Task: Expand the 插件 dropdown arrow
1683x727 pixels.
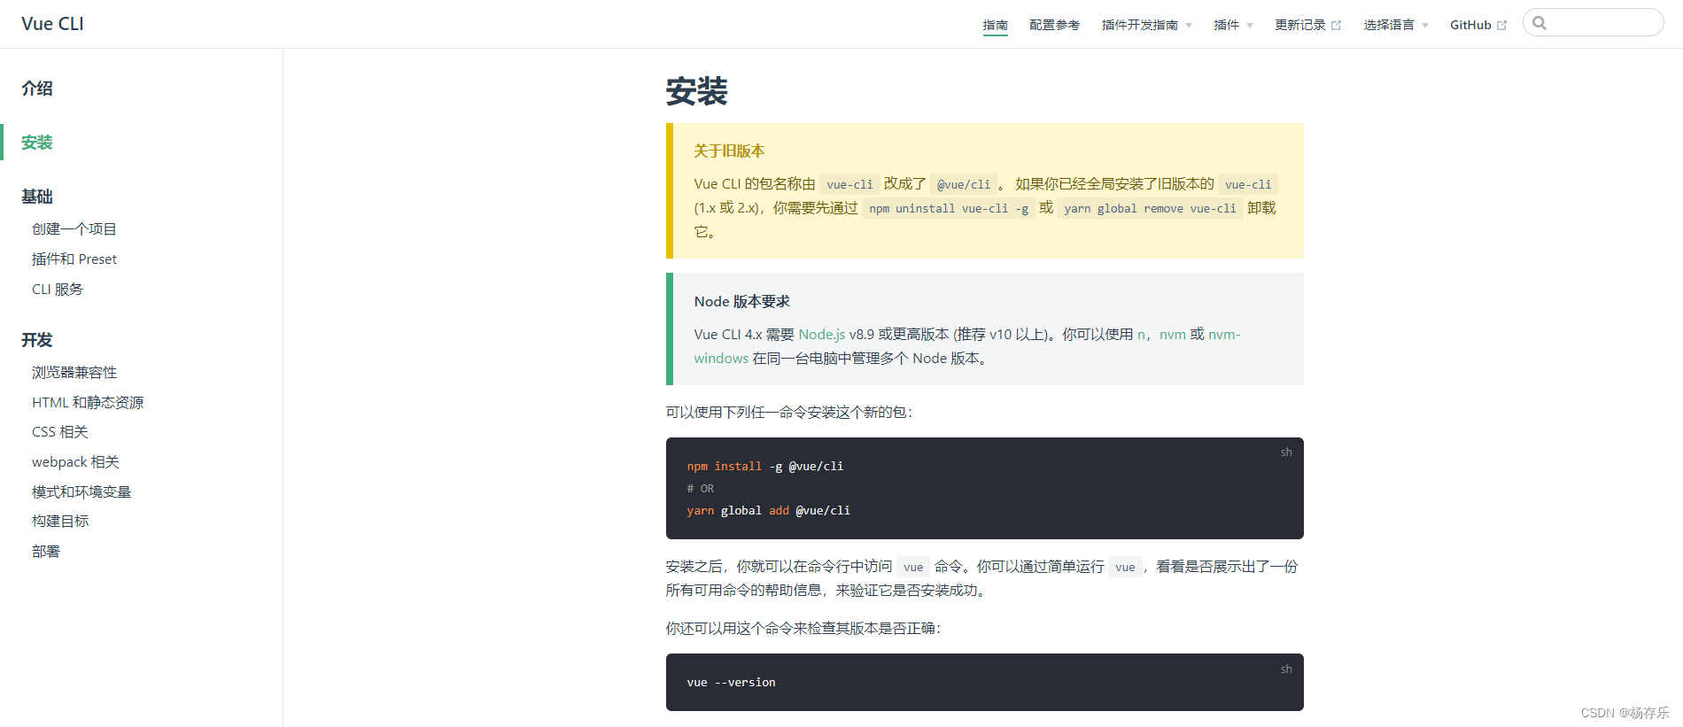Action: pyautogui.click(x=1250, y=26)
